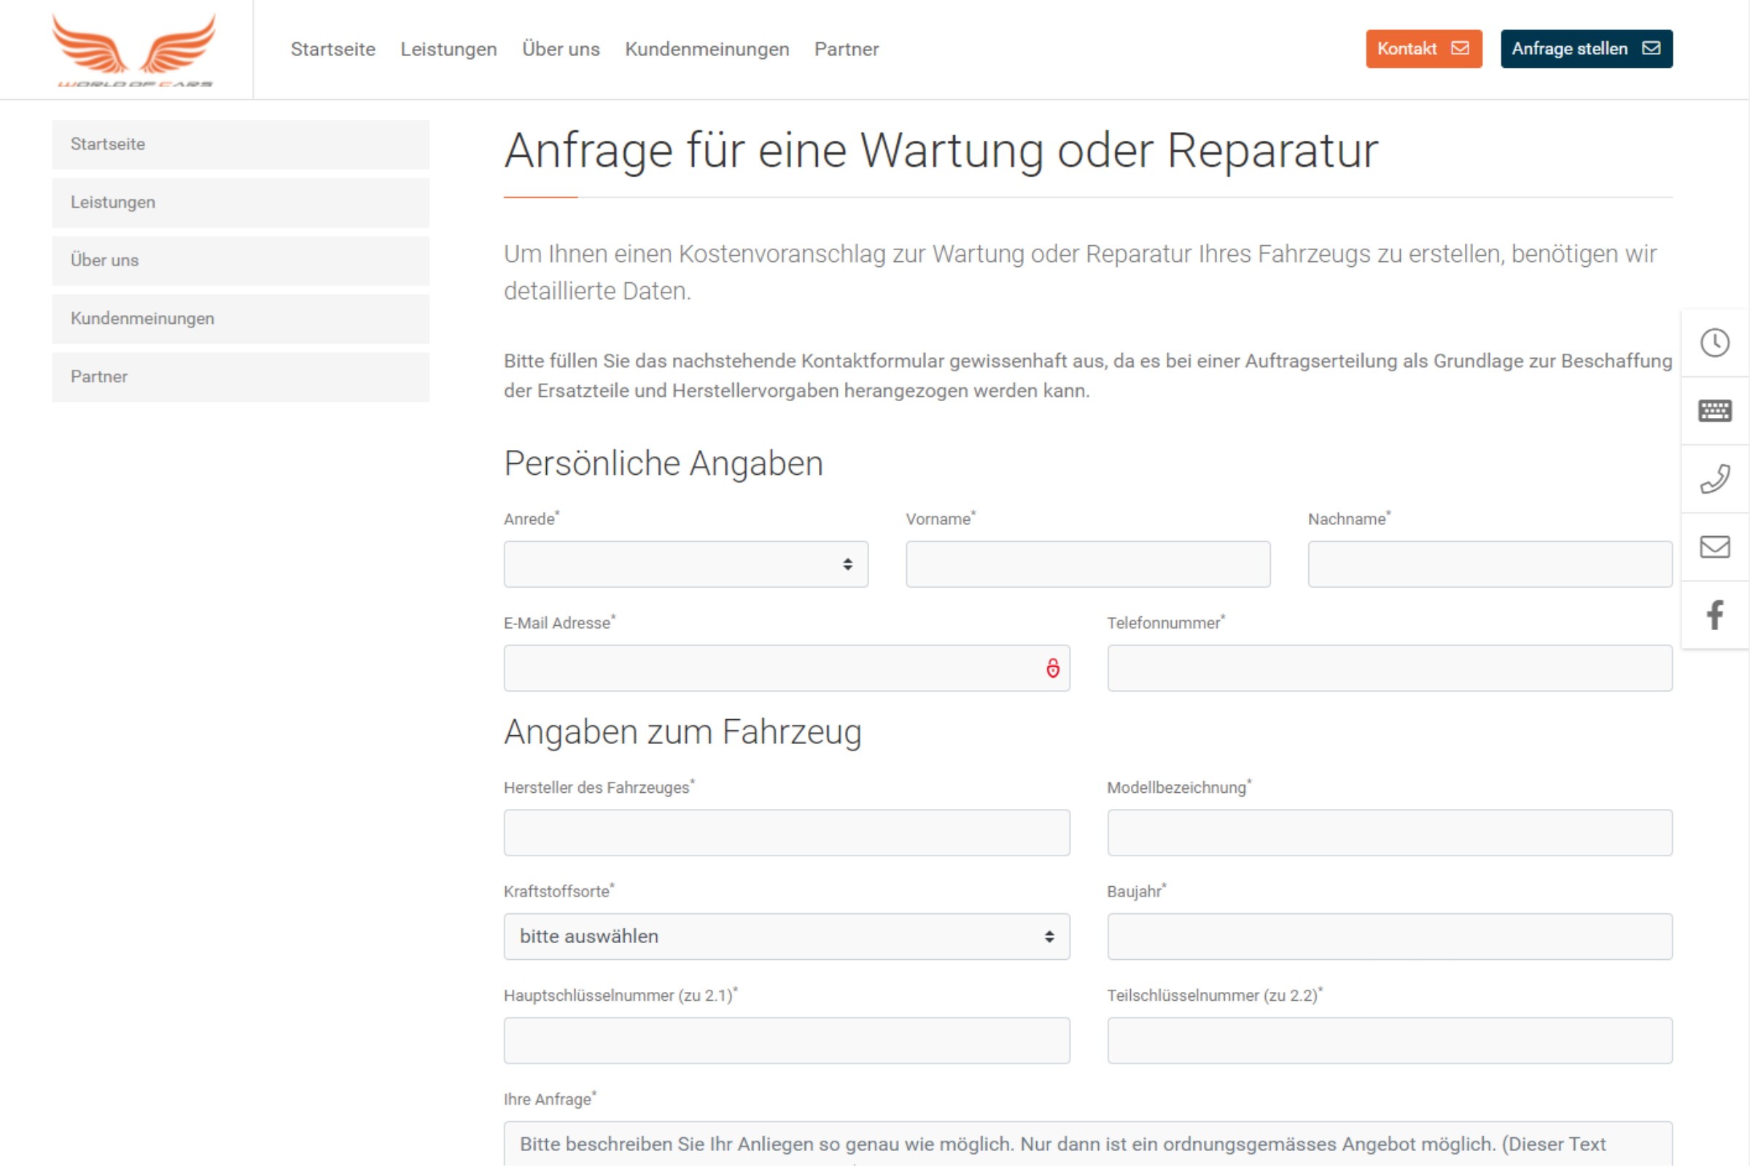Screen dimensions: 1750x1167
Task: Open the opening hours clock icon
Action: pos(1714,343)
